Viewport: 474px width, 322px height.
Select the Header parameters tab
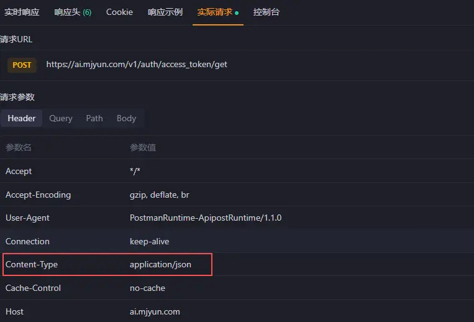[x=22, y=118]
